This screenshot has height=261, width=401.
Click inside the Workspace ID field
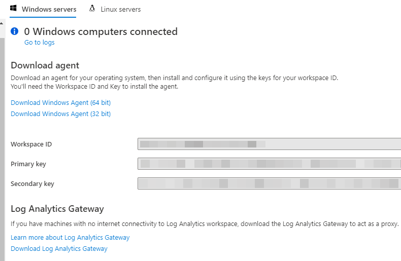pos(270,144)
